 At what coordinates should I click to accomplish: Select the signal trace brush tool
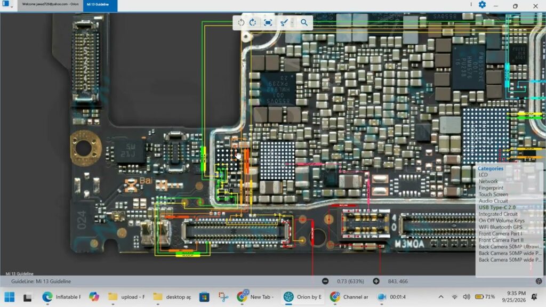[284, 22]
